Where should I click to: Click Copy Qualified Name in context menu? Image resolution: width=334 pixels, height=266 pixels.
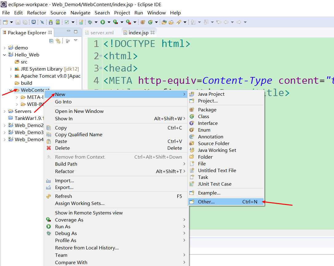coord(116,134)
